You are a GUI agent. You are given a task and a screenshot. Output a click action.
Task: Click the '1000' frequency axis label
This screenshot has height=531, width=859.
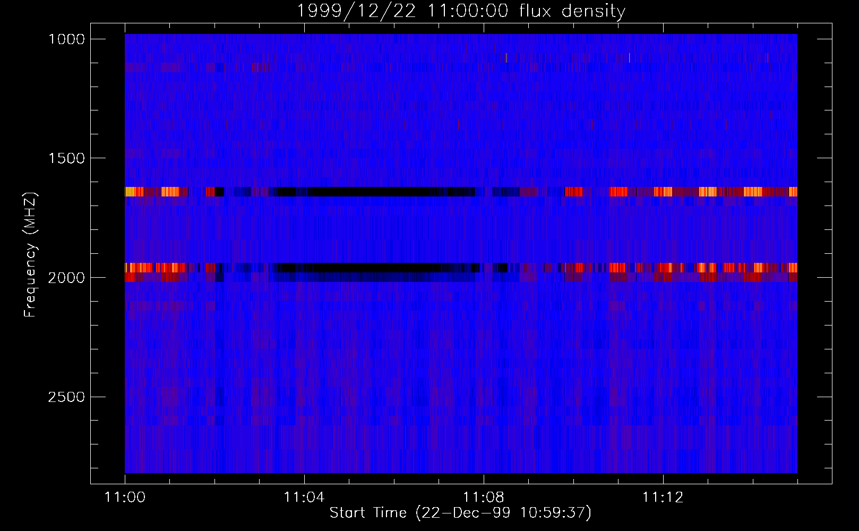point(66,39)
